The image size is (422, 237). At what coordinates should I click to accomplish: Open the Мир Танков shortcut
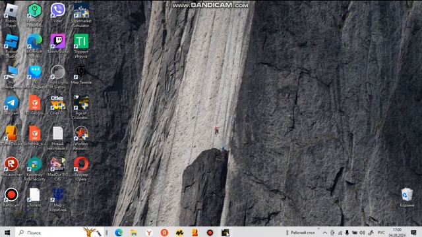coord(81,74)
